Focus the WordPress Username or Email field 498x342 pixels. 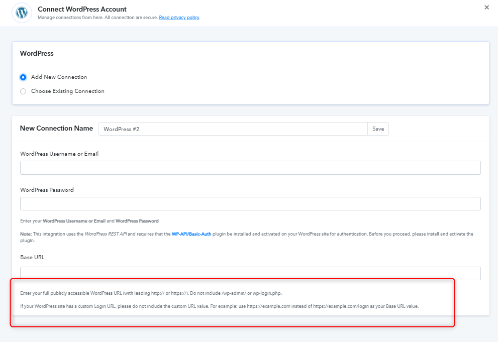tap(250, 168)
